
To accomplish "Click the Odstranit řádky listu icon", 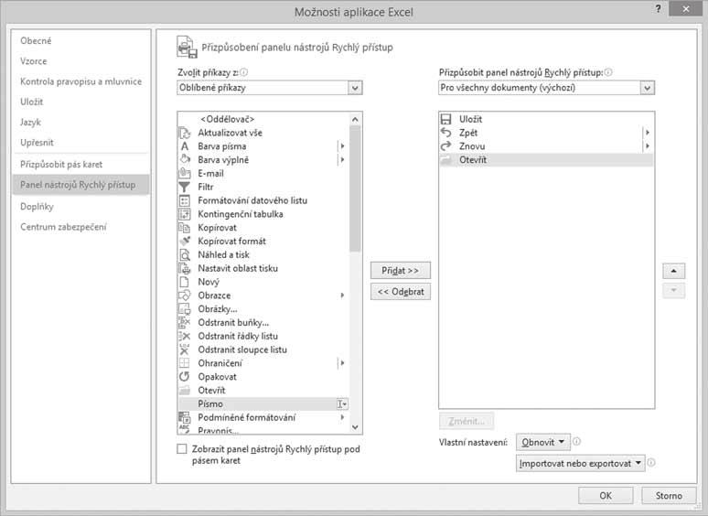I will coord(185,336).
